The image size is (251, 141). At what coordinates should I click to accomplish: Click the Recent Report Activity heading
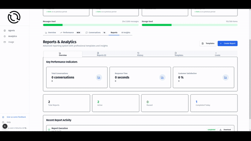coord(59,120)
